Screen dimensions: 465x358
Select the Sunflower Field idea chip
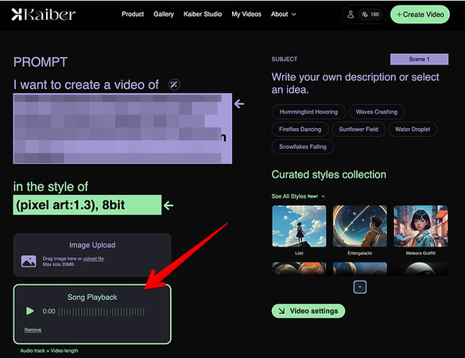(358, 129)
